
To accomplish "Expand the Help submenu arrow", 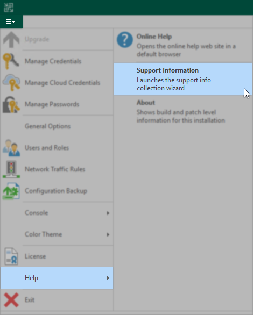I will click(108, 278).
